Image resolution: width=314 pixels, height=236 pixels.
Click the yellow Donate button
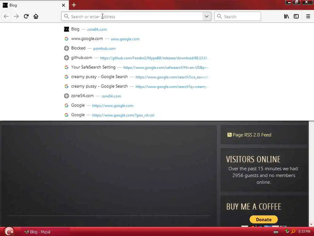coord(263,219)
